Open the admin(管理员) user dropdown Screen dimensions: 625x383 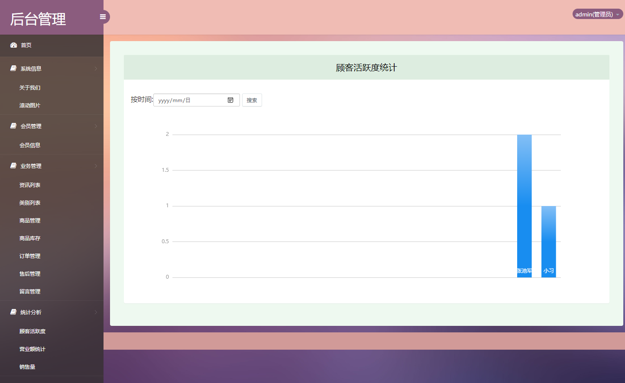597,14
